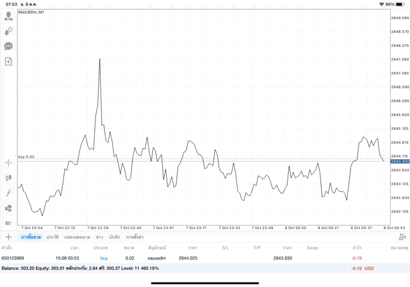Open the drawing objects icon
Screen dimensions: 410x287
click(x=8, y=208)
